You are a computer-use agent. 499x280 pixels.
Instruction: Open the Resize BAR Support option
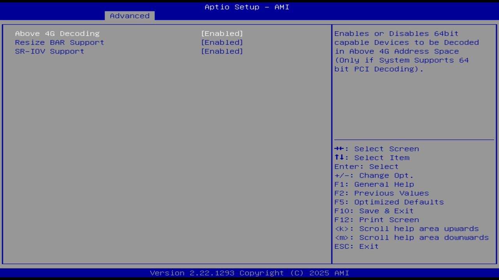(59, 42)
